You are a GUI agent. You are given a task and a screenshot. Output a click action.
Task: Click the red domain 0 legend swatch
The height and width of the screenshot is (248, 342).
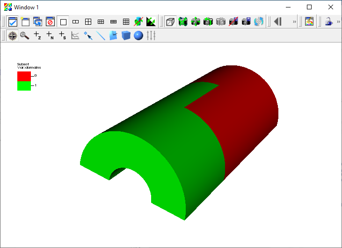tap(24, 77)
